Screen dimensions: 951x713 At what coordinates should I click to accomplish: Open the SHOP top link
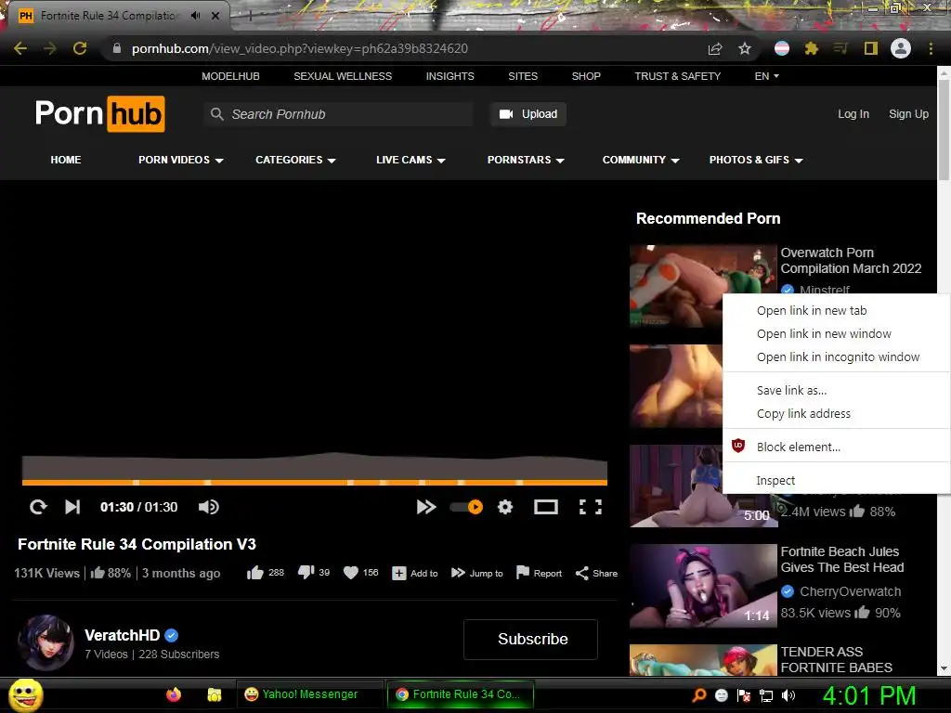(586, 76)
